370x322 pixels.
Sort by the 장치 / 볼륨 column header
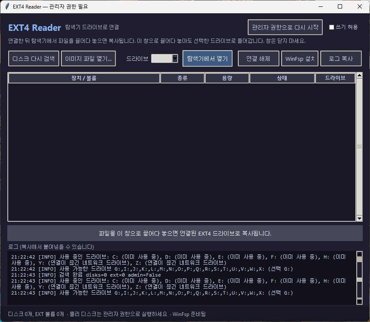pyautogui.click(x=84, y=78)
